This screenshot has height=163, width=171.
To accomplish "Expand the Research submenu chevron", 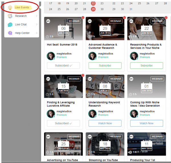I will tap(37, 16).
